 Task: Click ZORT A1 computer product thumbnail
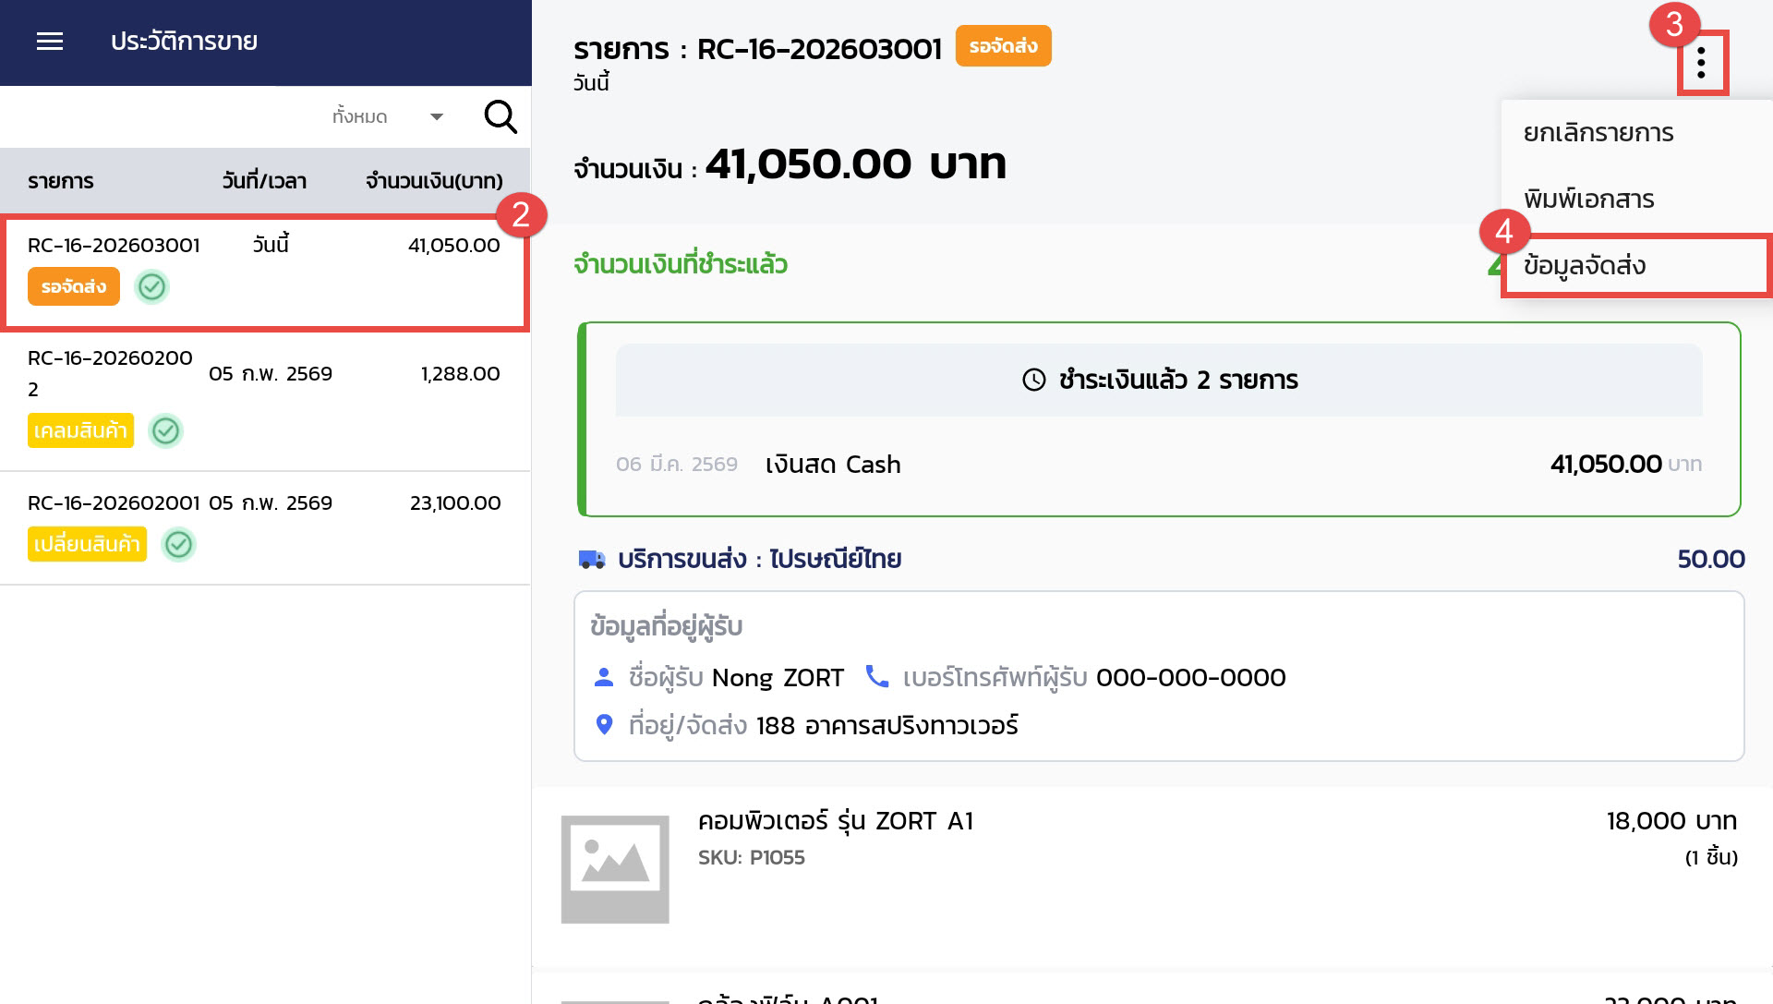[x=615, y=869]
